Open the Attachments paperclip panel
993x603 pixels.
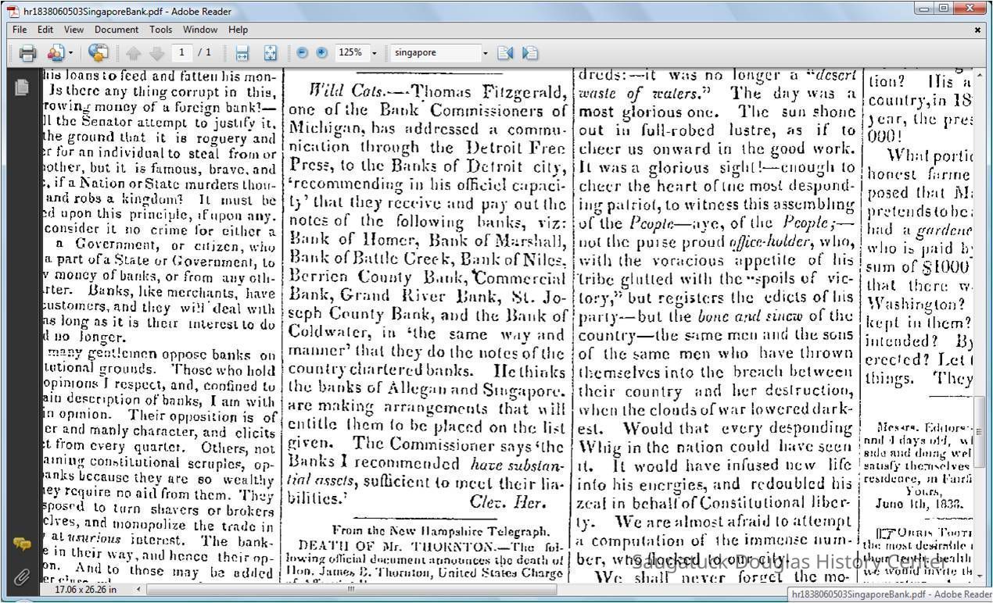click(21, 577)
